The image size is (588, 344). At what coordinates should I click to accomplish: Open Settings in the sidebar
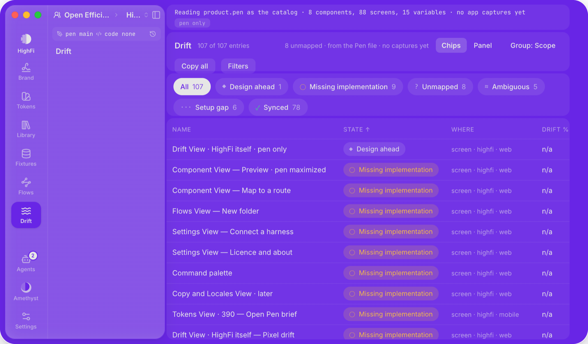pos(26,321)
